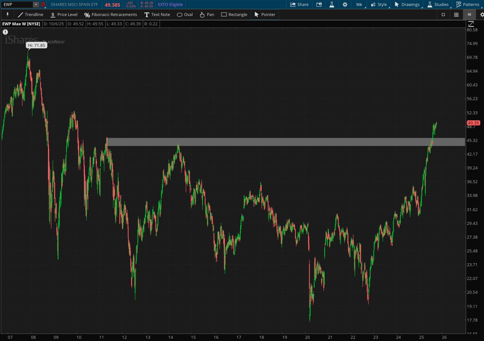This screenshot has width=484, height=341.
Task: Click the 80.58 price axis label
Action: click(x=472, y=30)
